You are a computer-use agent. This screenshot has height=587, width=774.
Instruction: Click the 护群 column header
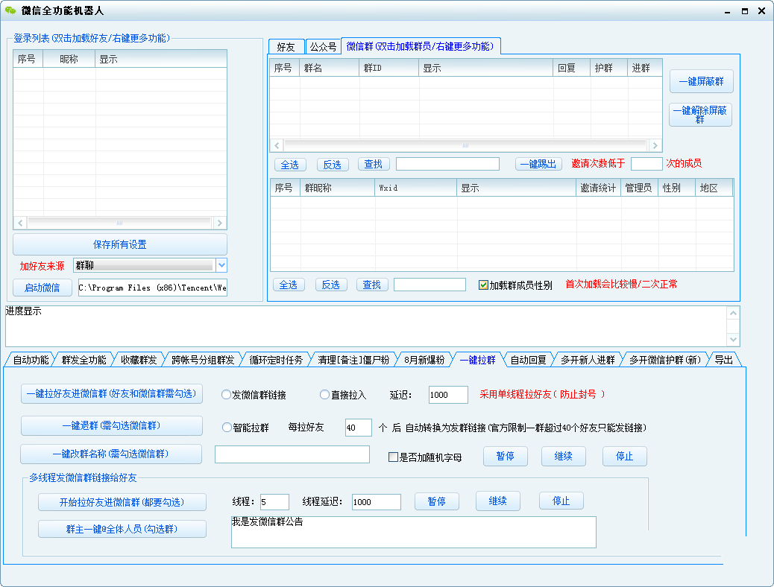click(x=608, y=68)
